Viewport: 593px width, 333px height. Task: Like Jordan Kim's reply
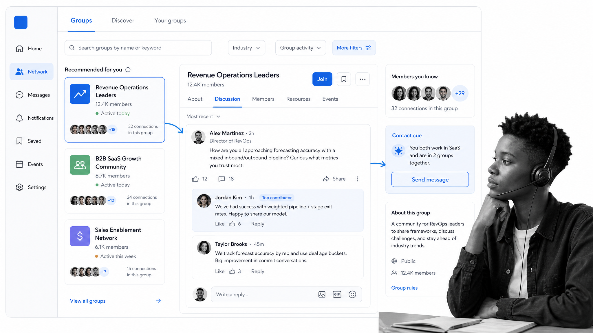232,224
